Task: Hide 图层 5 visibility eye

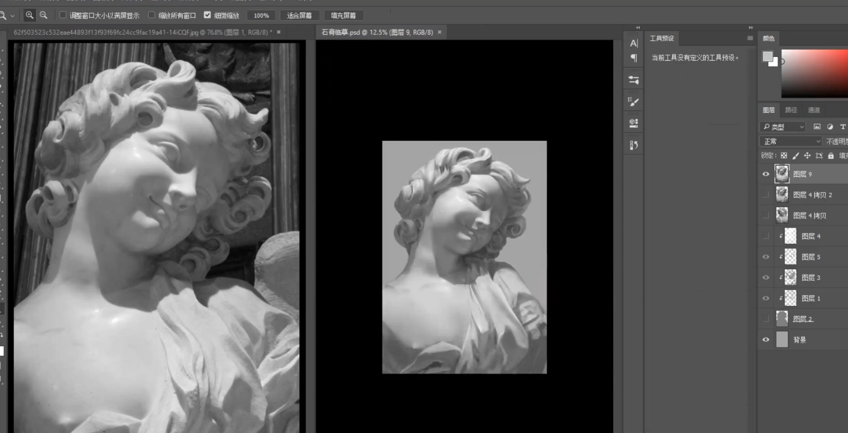Action: pyautogui.click(x=766, y=257)
